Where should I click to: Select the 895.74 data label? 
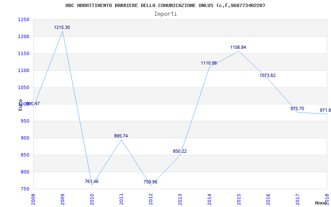point(121,136)
